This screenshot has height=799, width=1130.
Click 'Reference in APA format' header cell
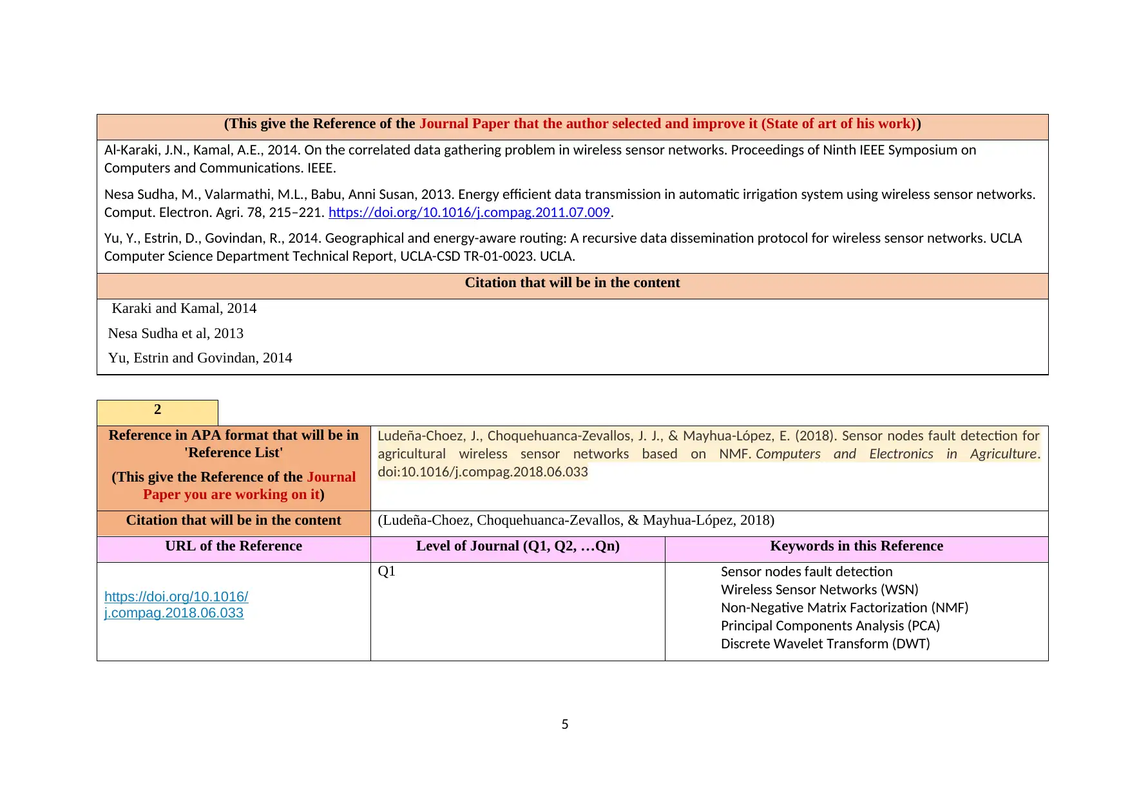pyautogui.click(x=234, y=468)
